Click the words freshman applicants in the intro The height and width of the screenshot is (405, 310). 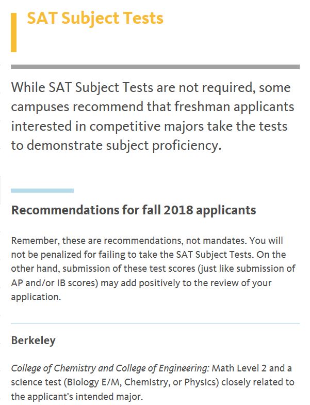[234, 106]
